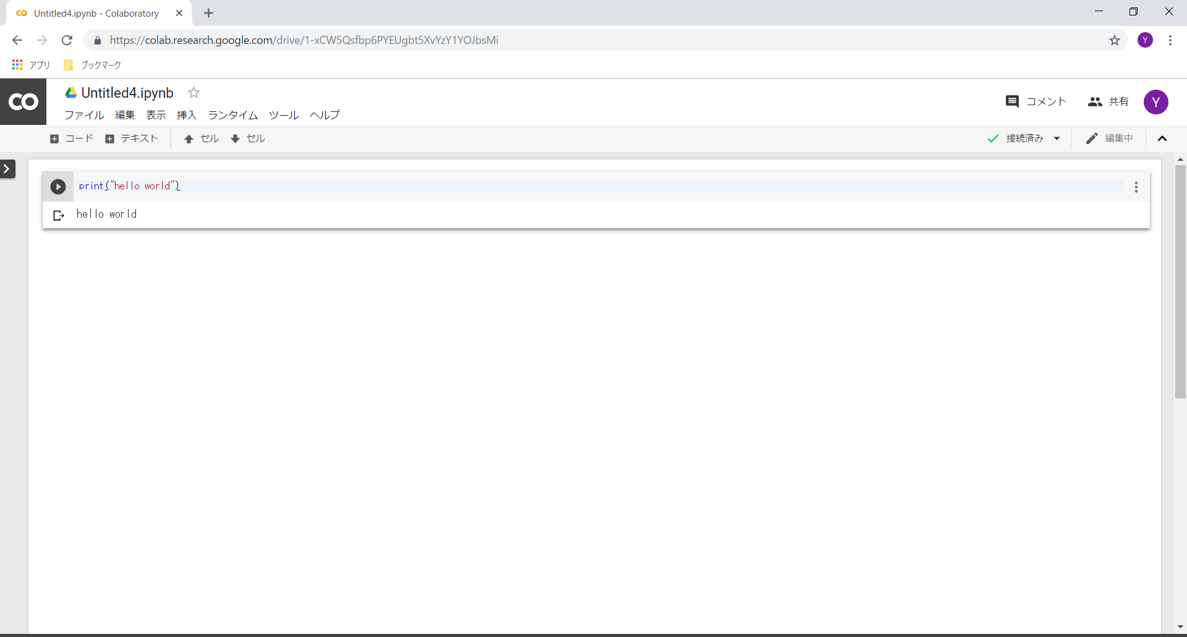Click the output clear icon beside hello world
Image resolution: width=1187 pixels, height=637 pixels.
click(59, 215)
